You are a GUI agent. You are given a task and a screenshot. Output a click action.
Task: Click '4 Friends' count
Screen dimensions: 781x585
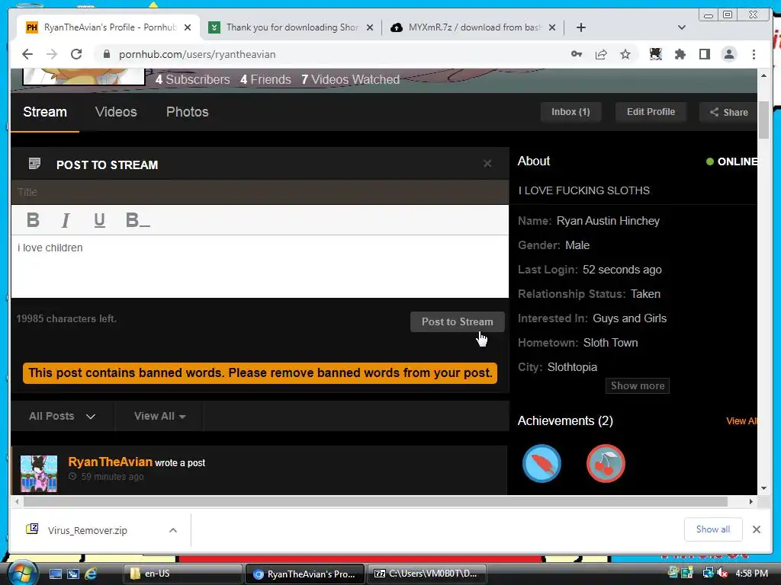pos(265,79)
